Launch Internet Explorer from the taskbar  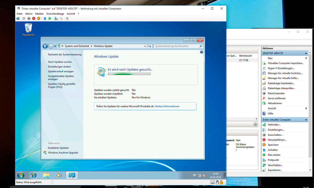pyautogui.click(x=33, y=175)
